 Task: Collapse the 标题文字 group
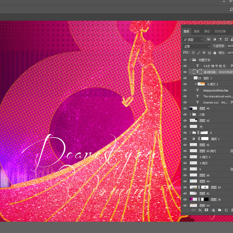click(190, 60)
